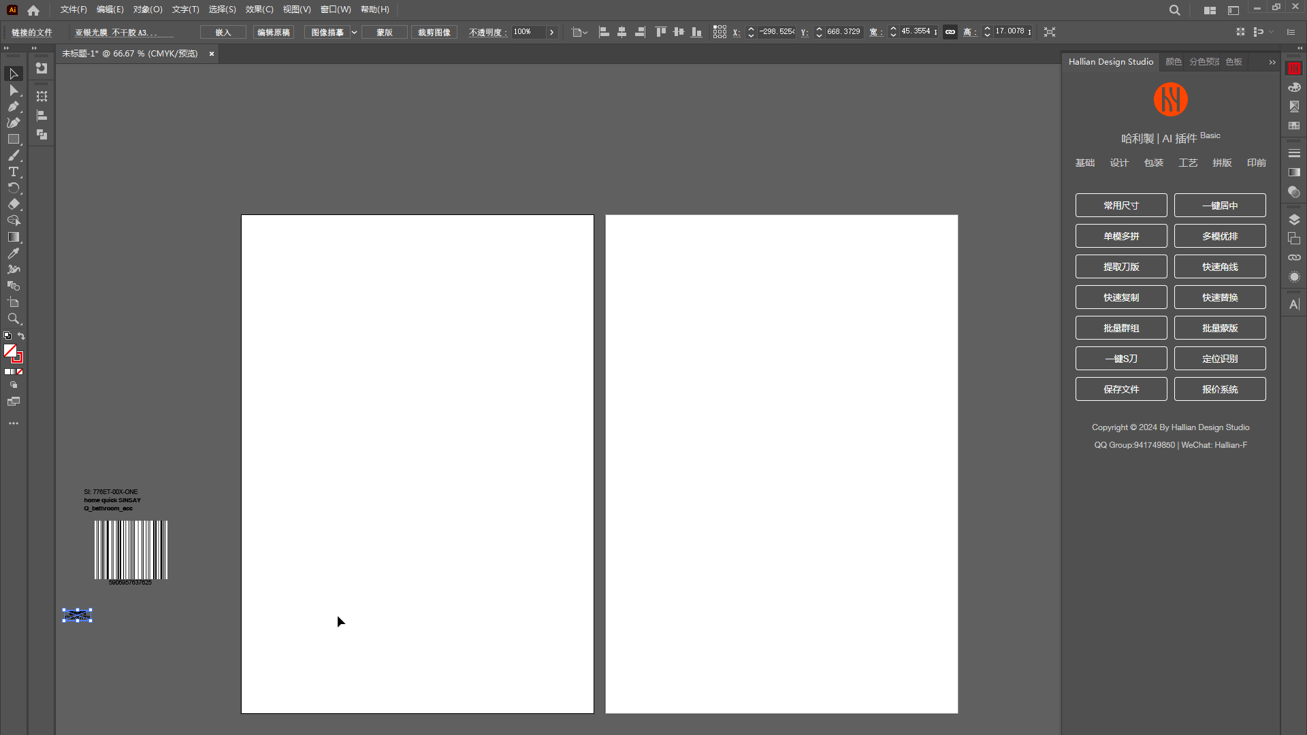The height and width of the screenshot is (735, 1307).
Task: Open the Layers panel icon
Action: (1294, 219)
